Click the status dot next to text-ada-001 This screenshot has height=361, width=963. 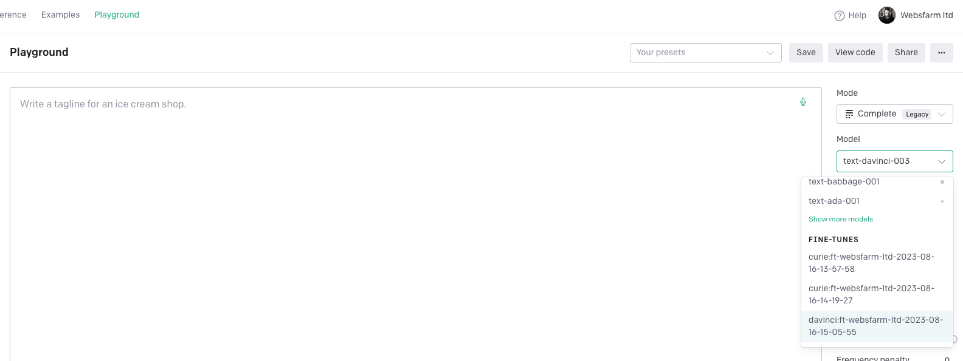pos(943,201)
